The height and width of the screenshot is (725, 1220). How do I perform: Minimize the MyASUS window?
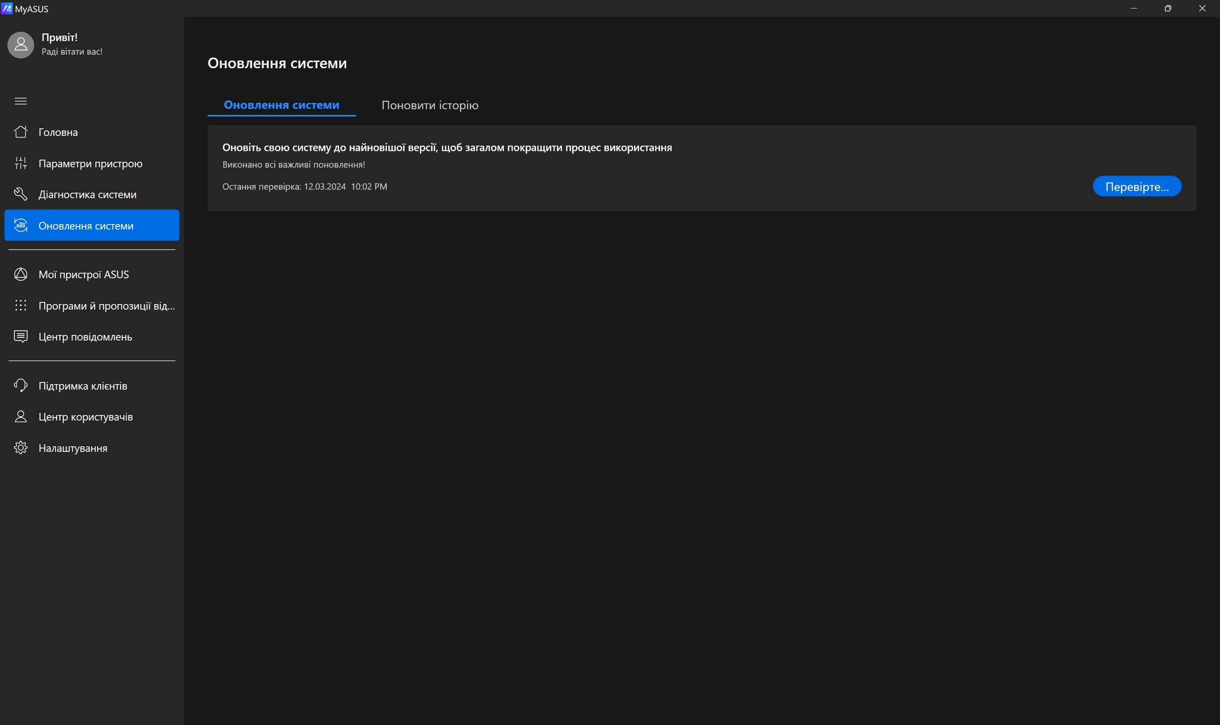coord(1134,8)
